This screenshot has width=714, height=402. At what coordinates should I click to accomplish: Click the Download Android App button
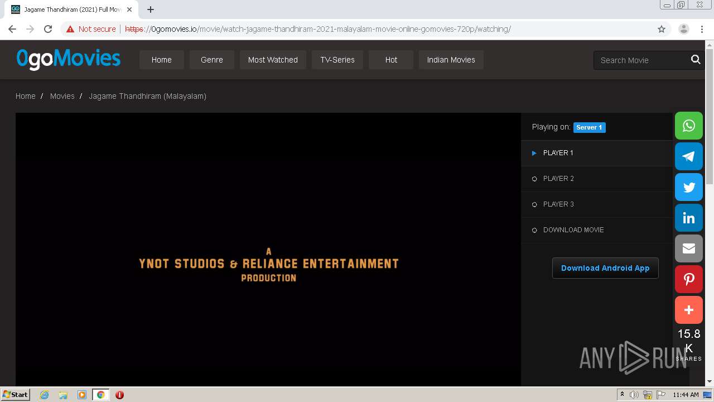605,268
